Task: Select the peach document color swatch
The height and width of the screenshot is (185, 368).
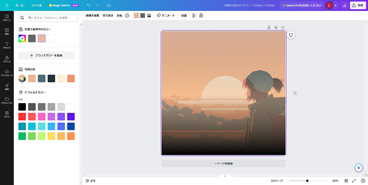Action: point(41,39)
